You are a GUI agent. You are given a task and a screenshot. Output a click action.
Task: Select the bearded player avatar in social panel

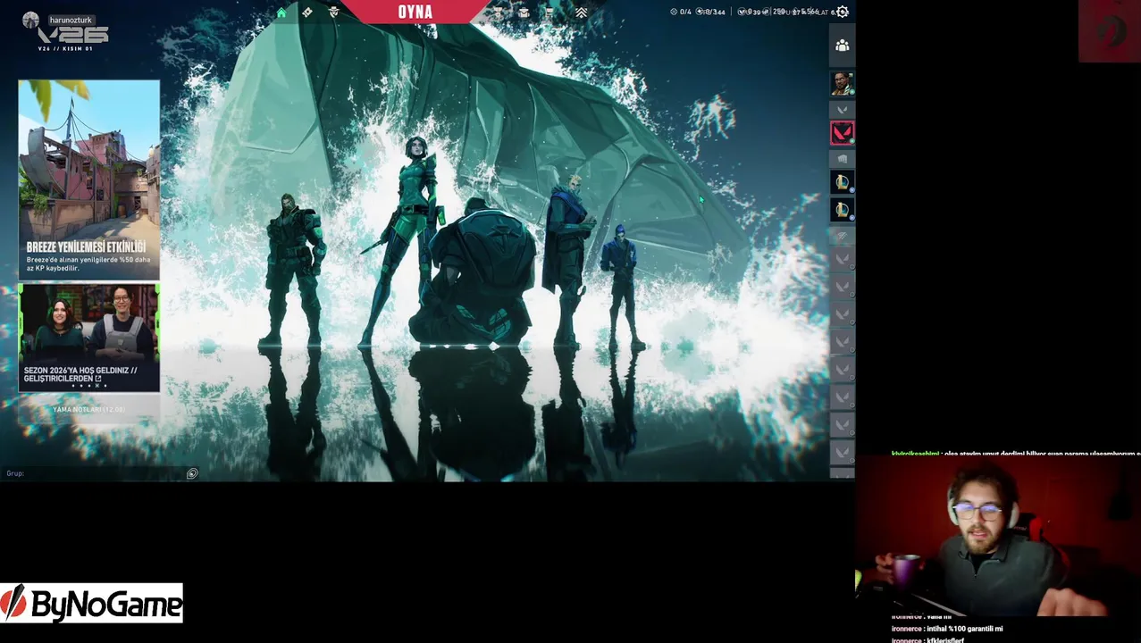(842, 84)
